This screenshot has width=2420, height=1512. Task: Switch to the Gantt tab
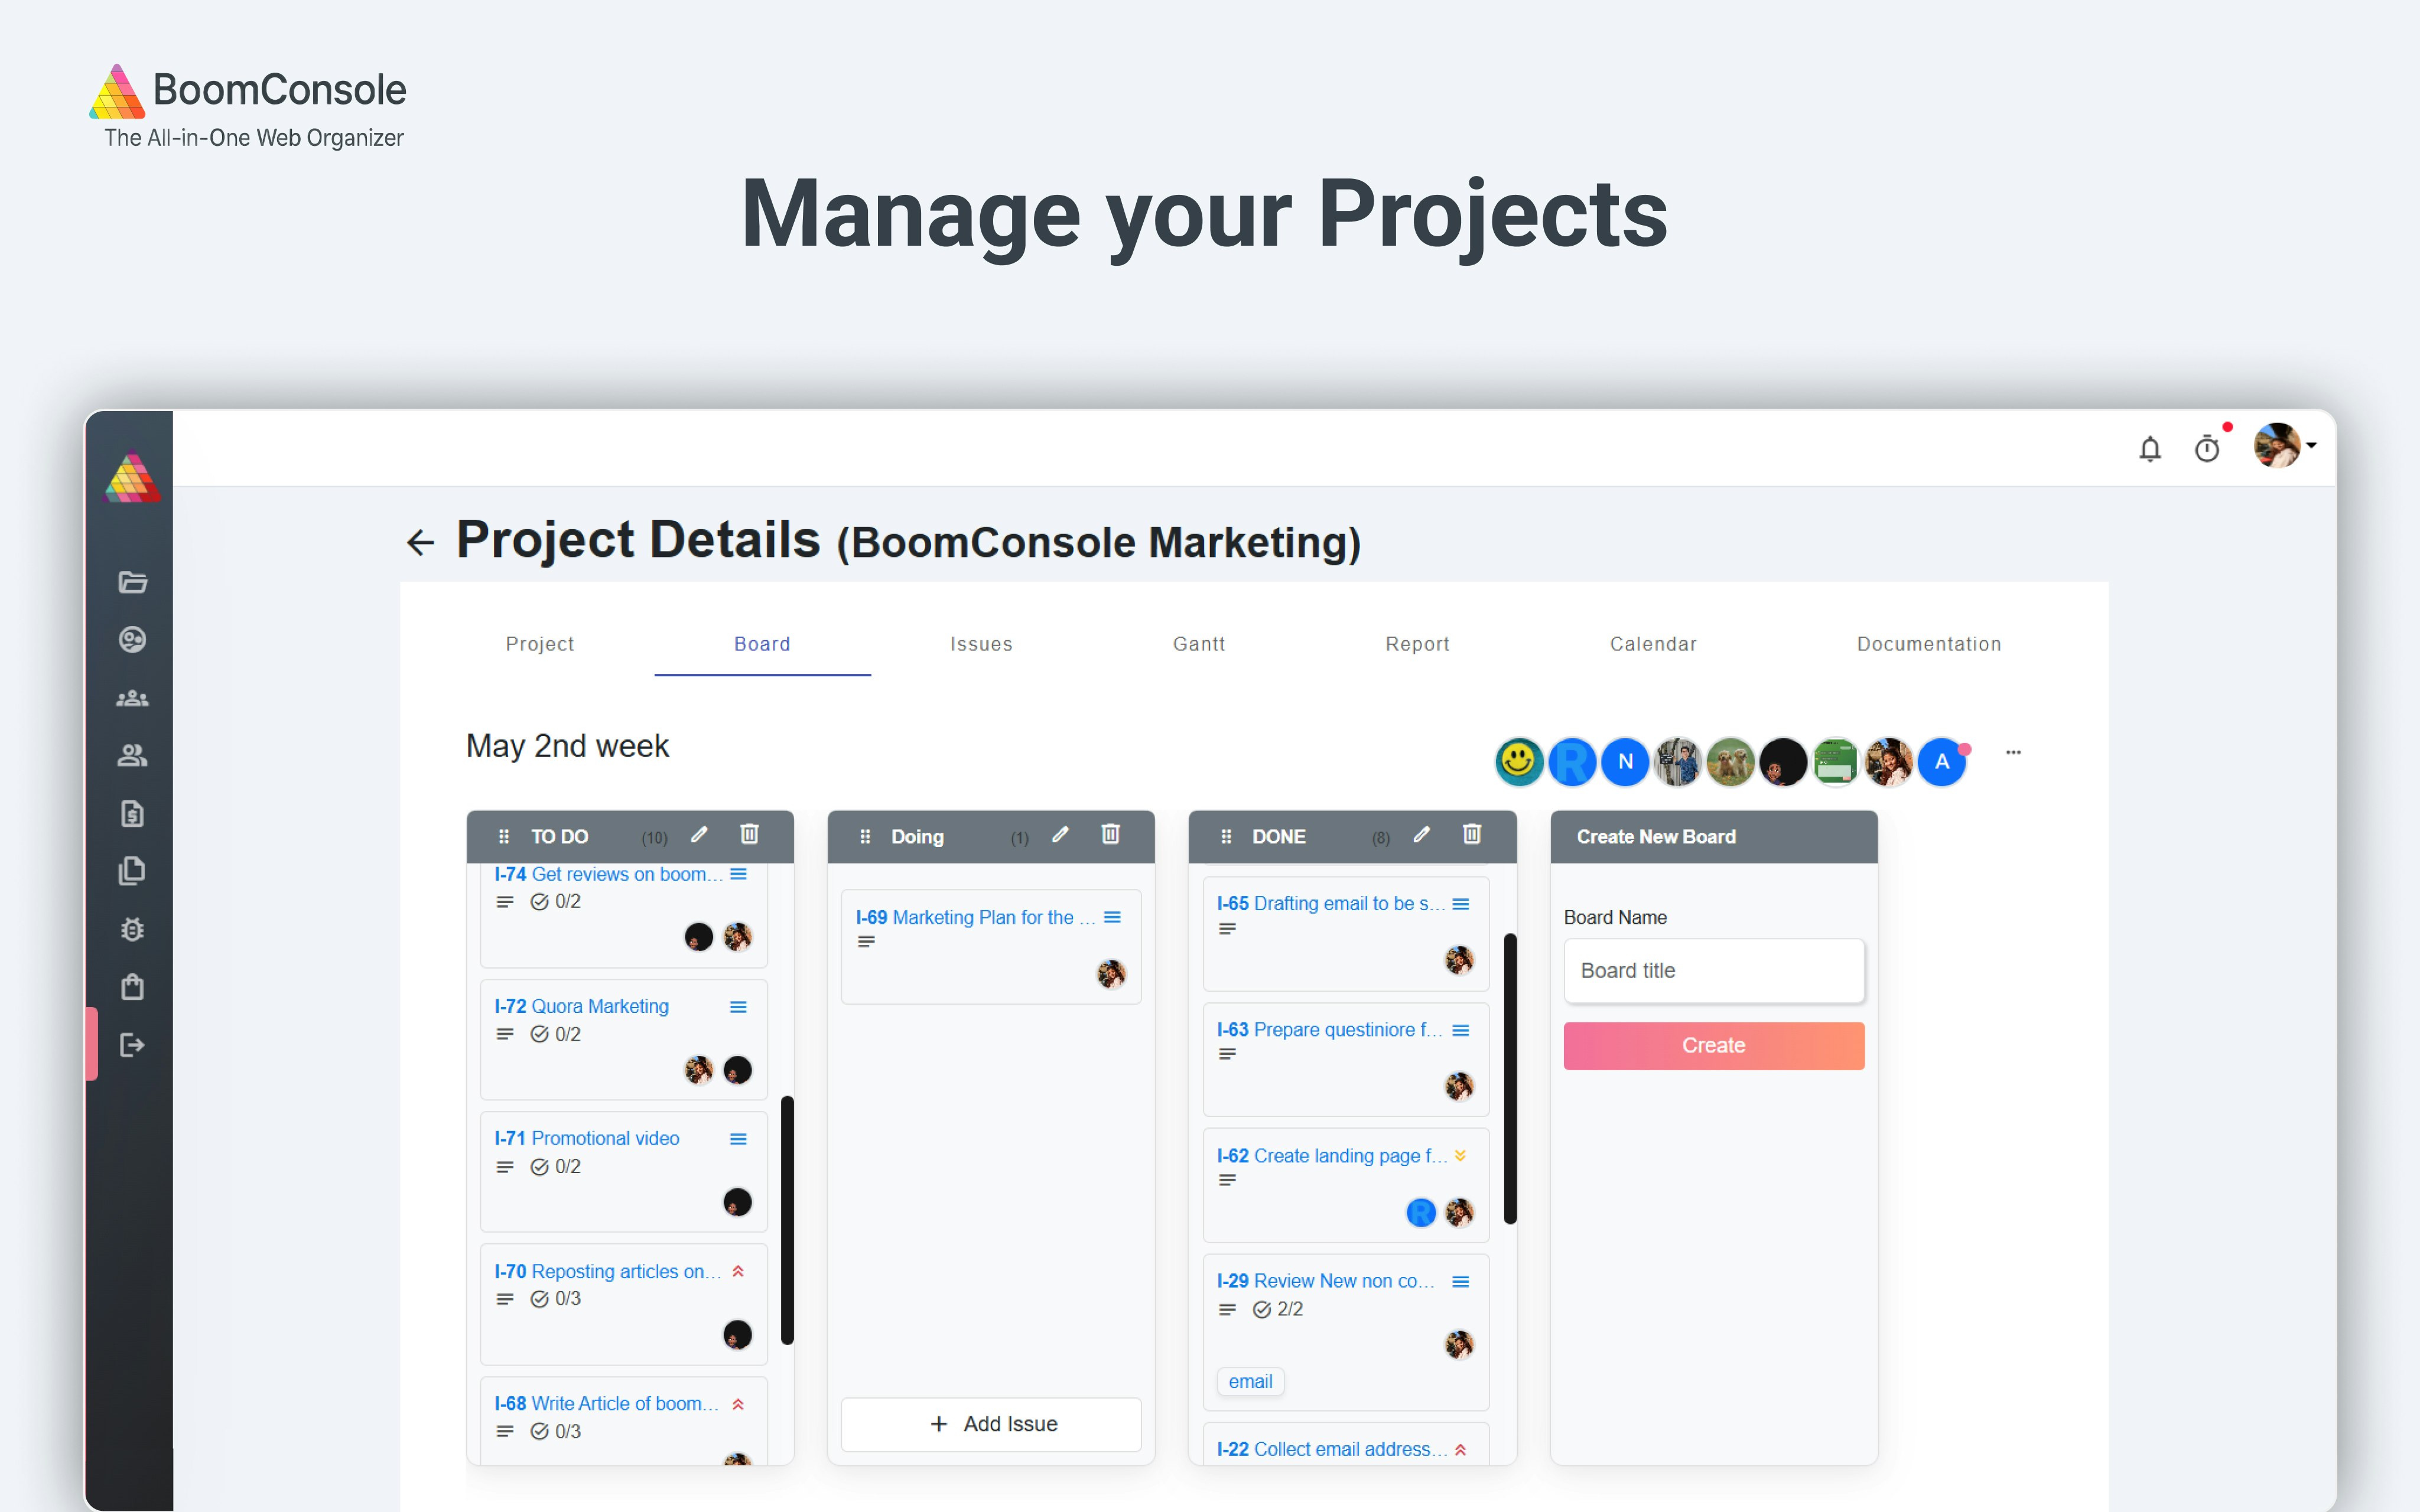(1199, 644)
